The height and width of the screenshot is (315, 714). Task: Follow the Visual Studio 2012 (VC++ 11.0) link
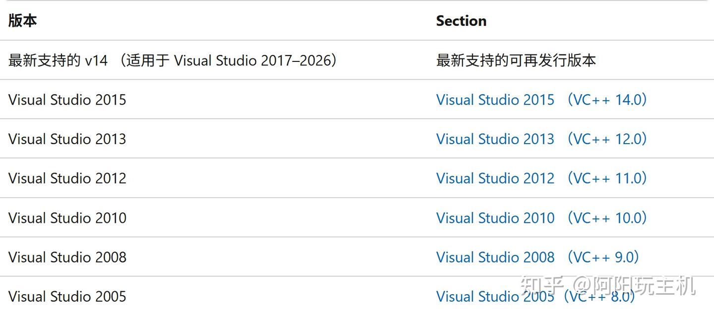[x=542, y=178]
